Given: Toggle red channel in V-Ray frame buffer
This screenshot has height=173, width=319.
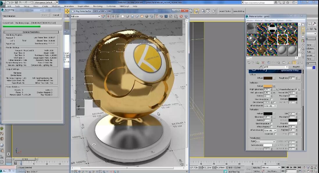Looking at the screenshot, I should (108, 16).
